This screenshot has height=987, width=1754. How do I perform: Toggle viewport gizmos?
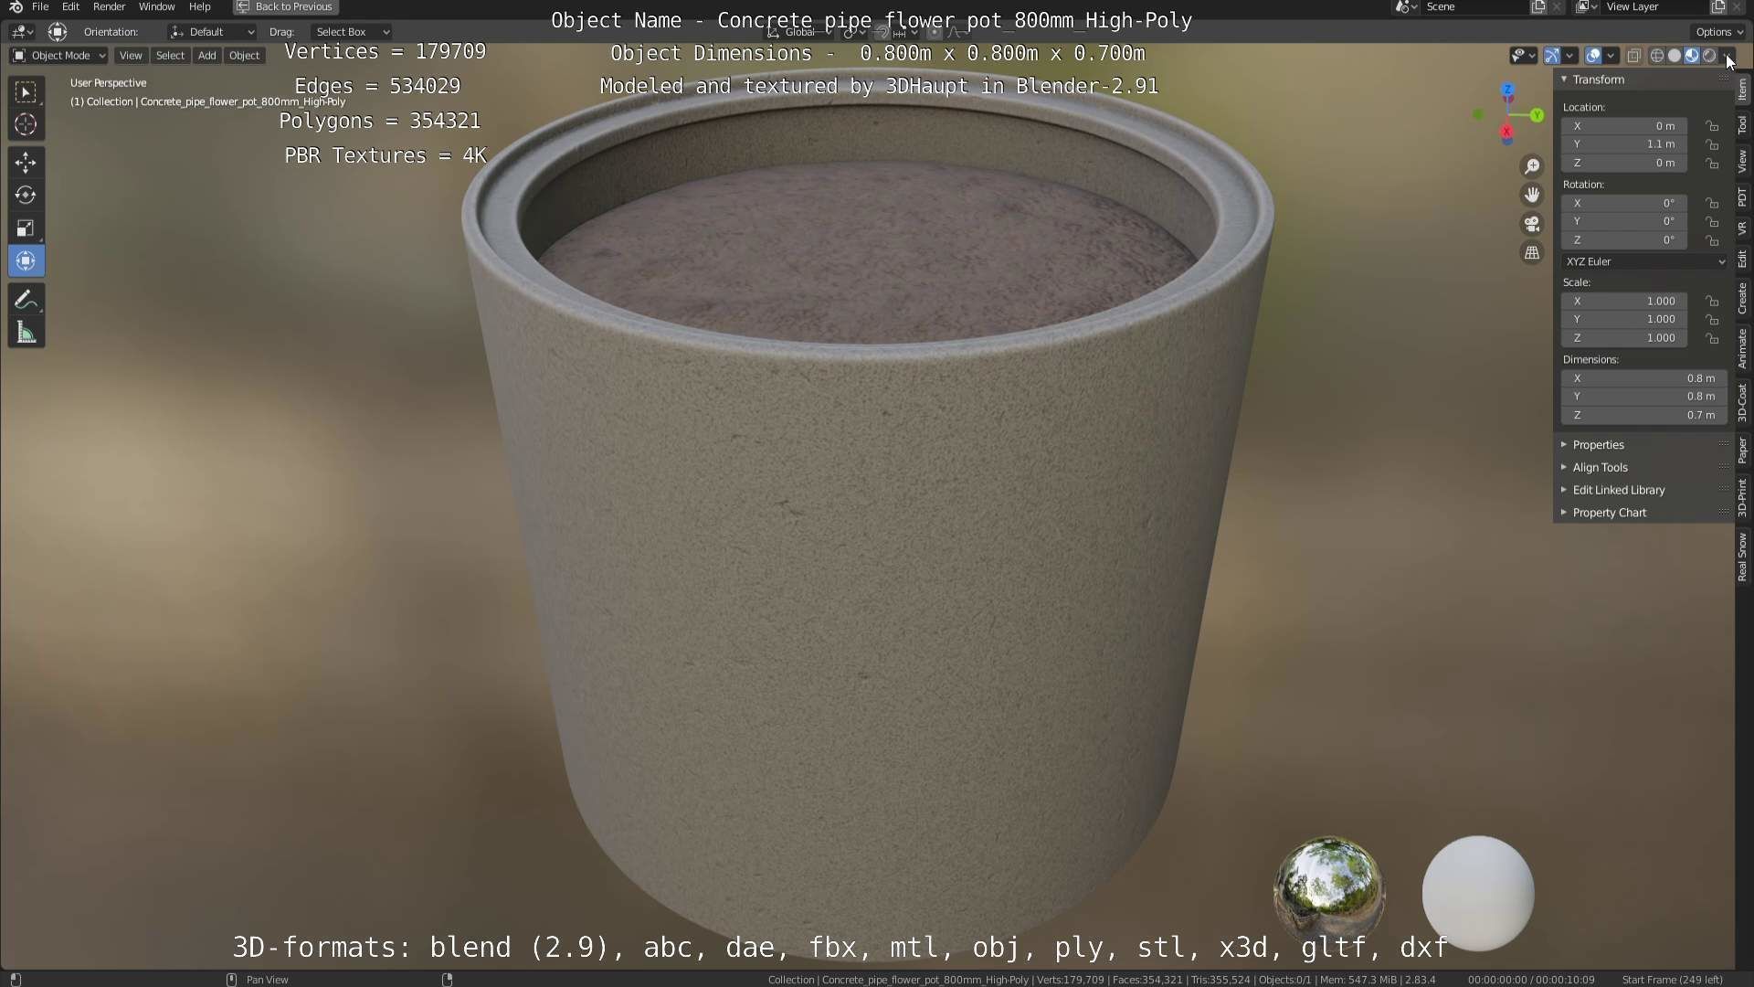tap(1552, 56)
